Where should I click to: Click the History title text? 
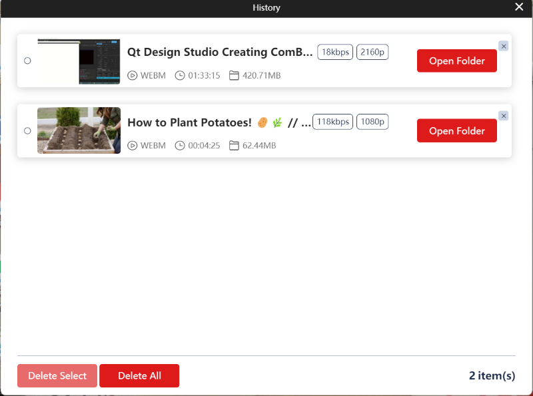point(266,7)
